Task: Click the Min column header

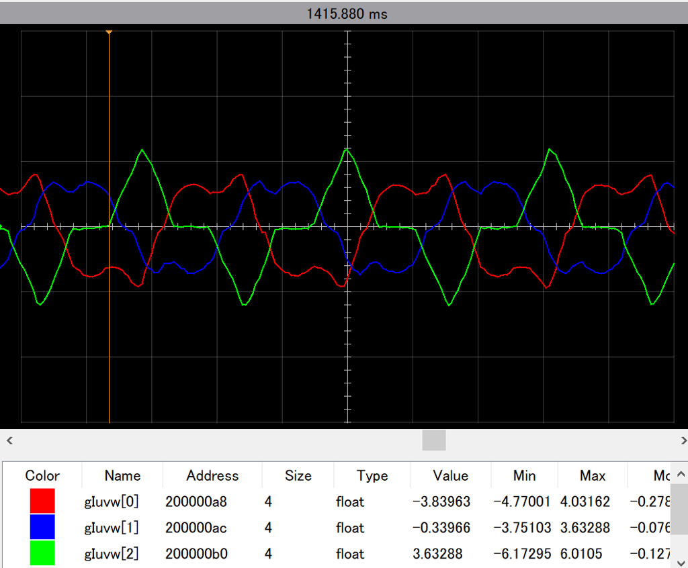Action: tap(524, 475)
